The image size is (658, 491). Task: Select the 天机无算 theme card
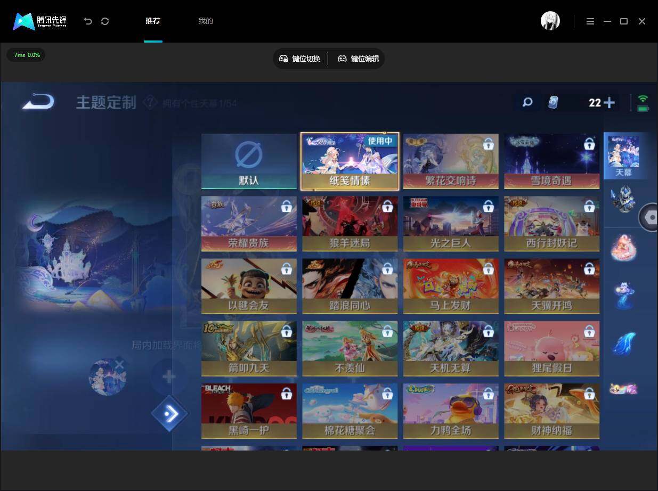tap(451, 348)
